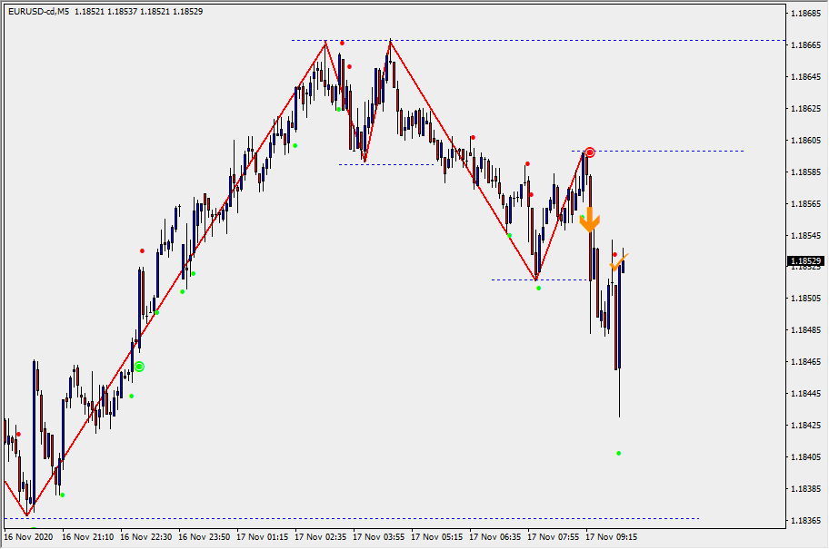Select the red circled marker at 1.18600 high

click(590, 152)
